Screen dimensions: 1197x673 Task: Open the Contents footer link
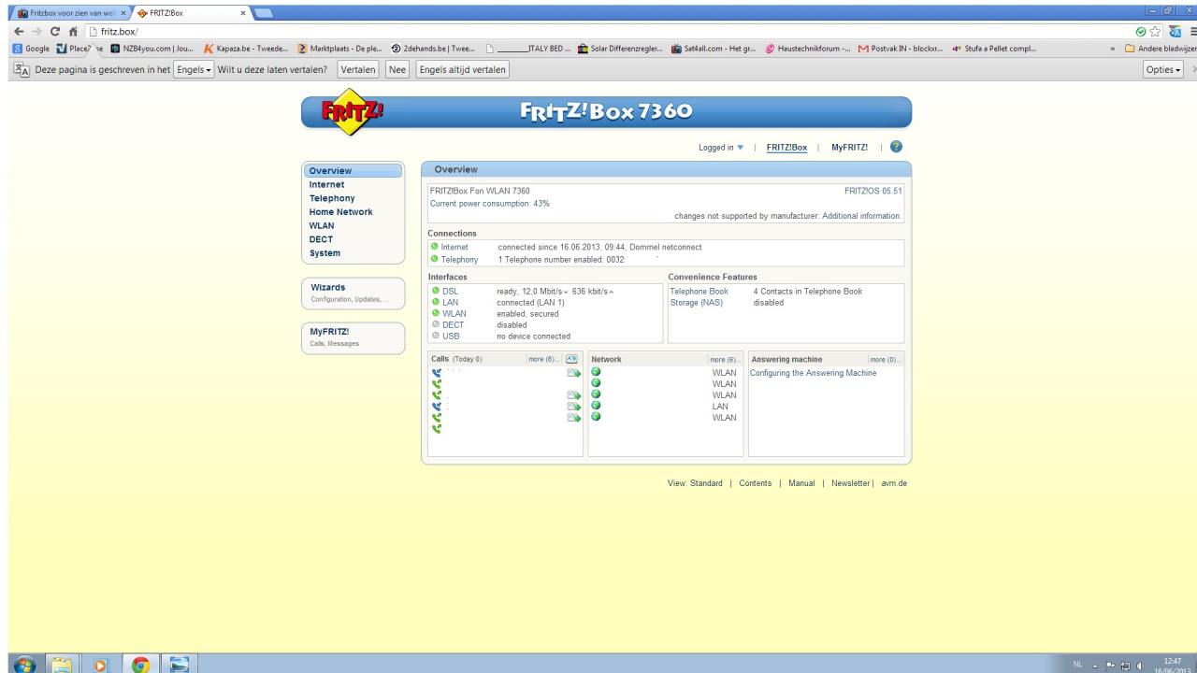click(755, 483)
